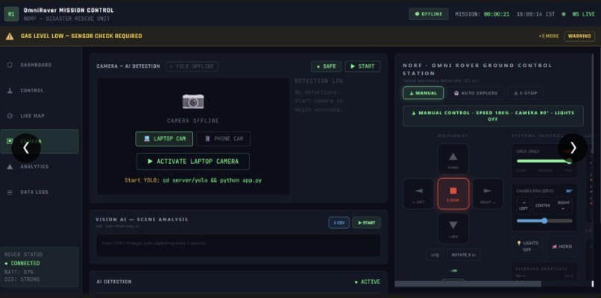Open the Control sidebar item
This screenshot has width=601, height=298.
pos(32,90)
